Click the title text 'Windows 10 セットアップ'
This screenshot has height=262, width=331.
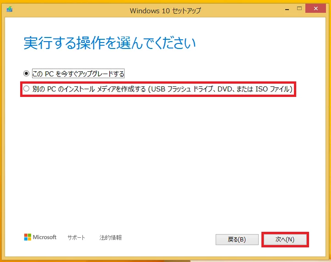[165, 11]
